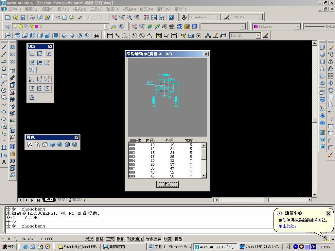Open the 文件(F) menu
This screenshot has width=335, height=251.
click(x=14, y=9)
